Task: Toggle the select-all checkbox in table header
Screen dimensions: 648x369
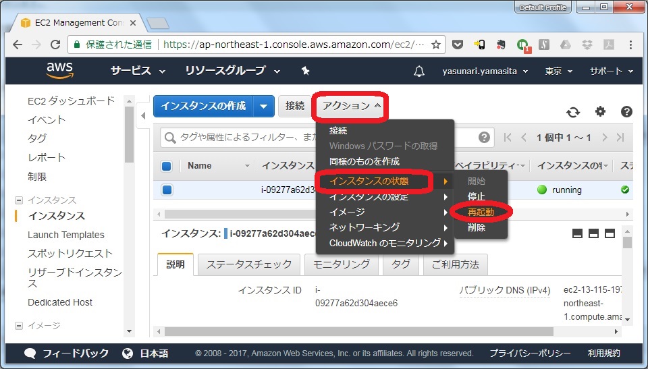Action: click(x=167, y=166)
